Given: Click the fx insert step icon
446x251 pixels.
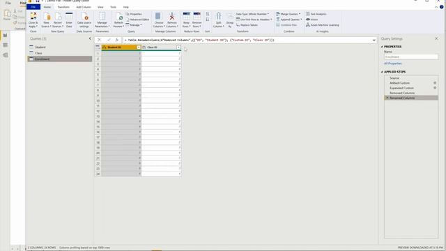Looking at the screenshot, I should click(x=116, y=40).
